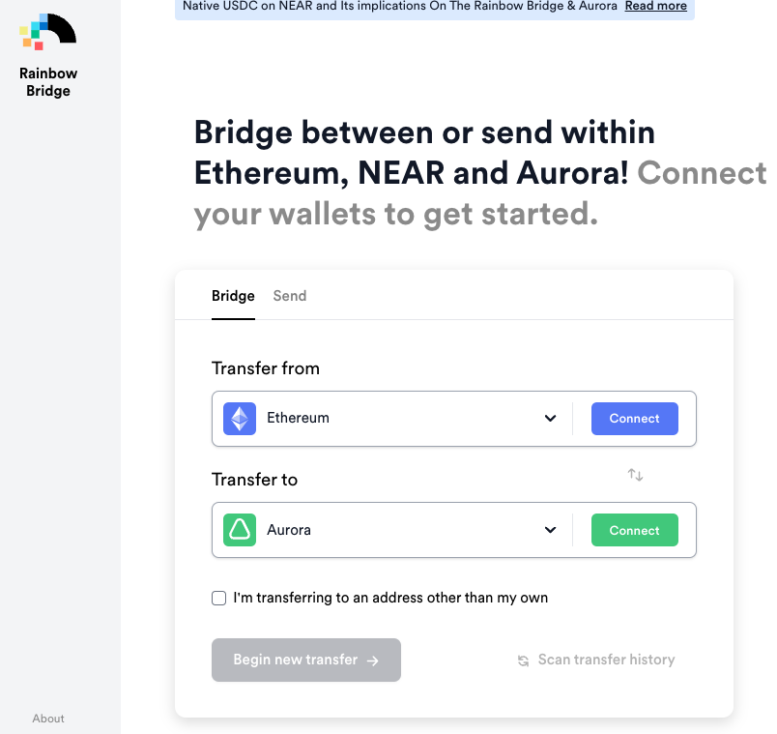Click the scan history refresh icon
Screen dimensions: 777x734
[523, 661]
